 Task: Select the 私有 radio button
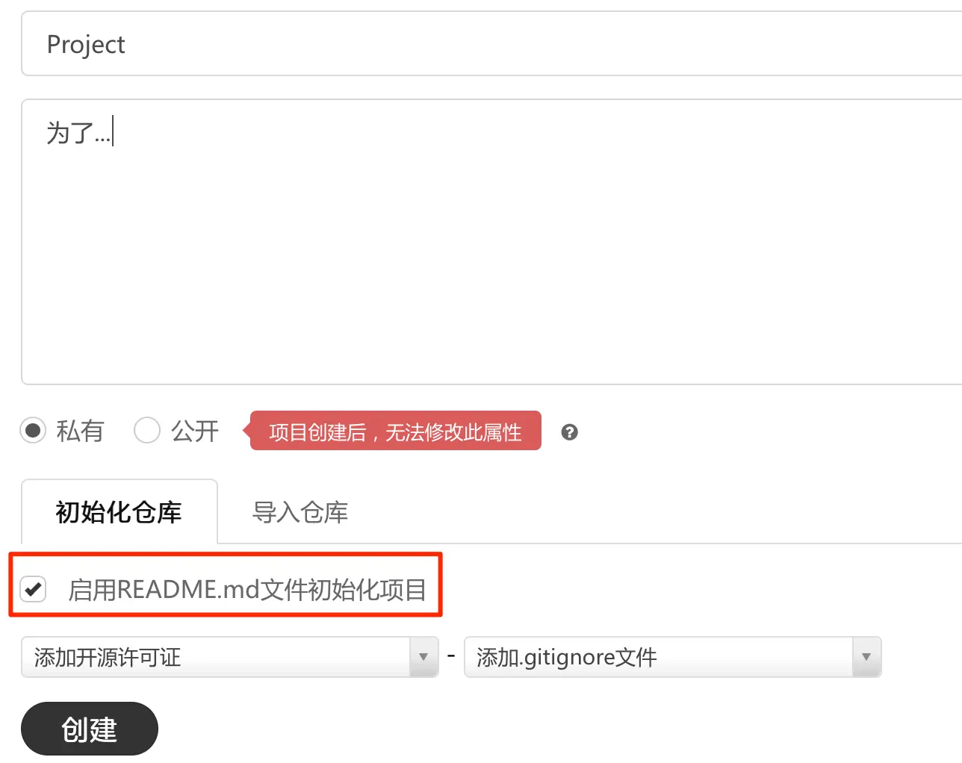point(33,430)
